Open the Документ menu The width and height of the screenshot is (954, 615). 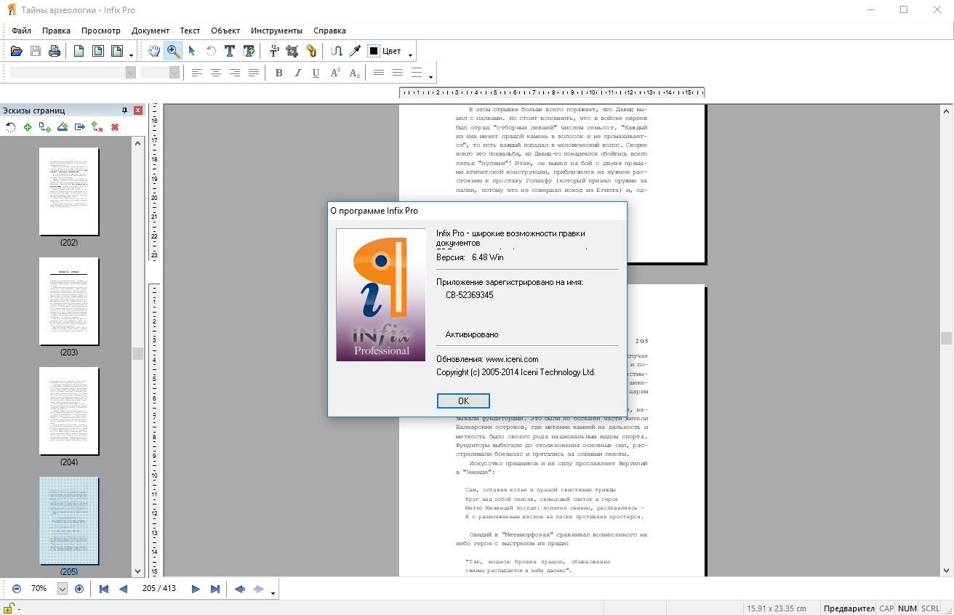pyautogui.click(x=151, y=31)
